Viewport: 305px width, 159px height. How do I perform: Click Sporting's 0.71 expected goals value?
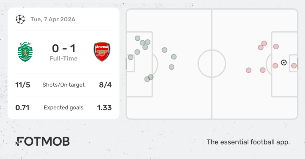click(22, 107)
